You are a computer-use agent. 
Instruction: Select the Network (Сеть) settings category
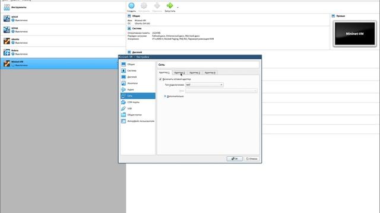tap(138, 96)
